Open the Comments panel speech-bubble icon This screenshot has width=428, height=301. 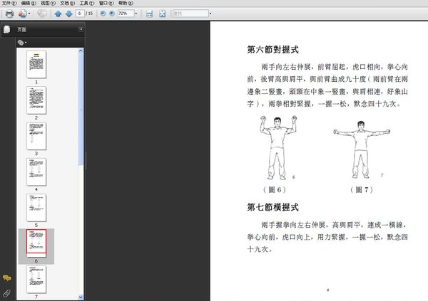pos(7,278)
